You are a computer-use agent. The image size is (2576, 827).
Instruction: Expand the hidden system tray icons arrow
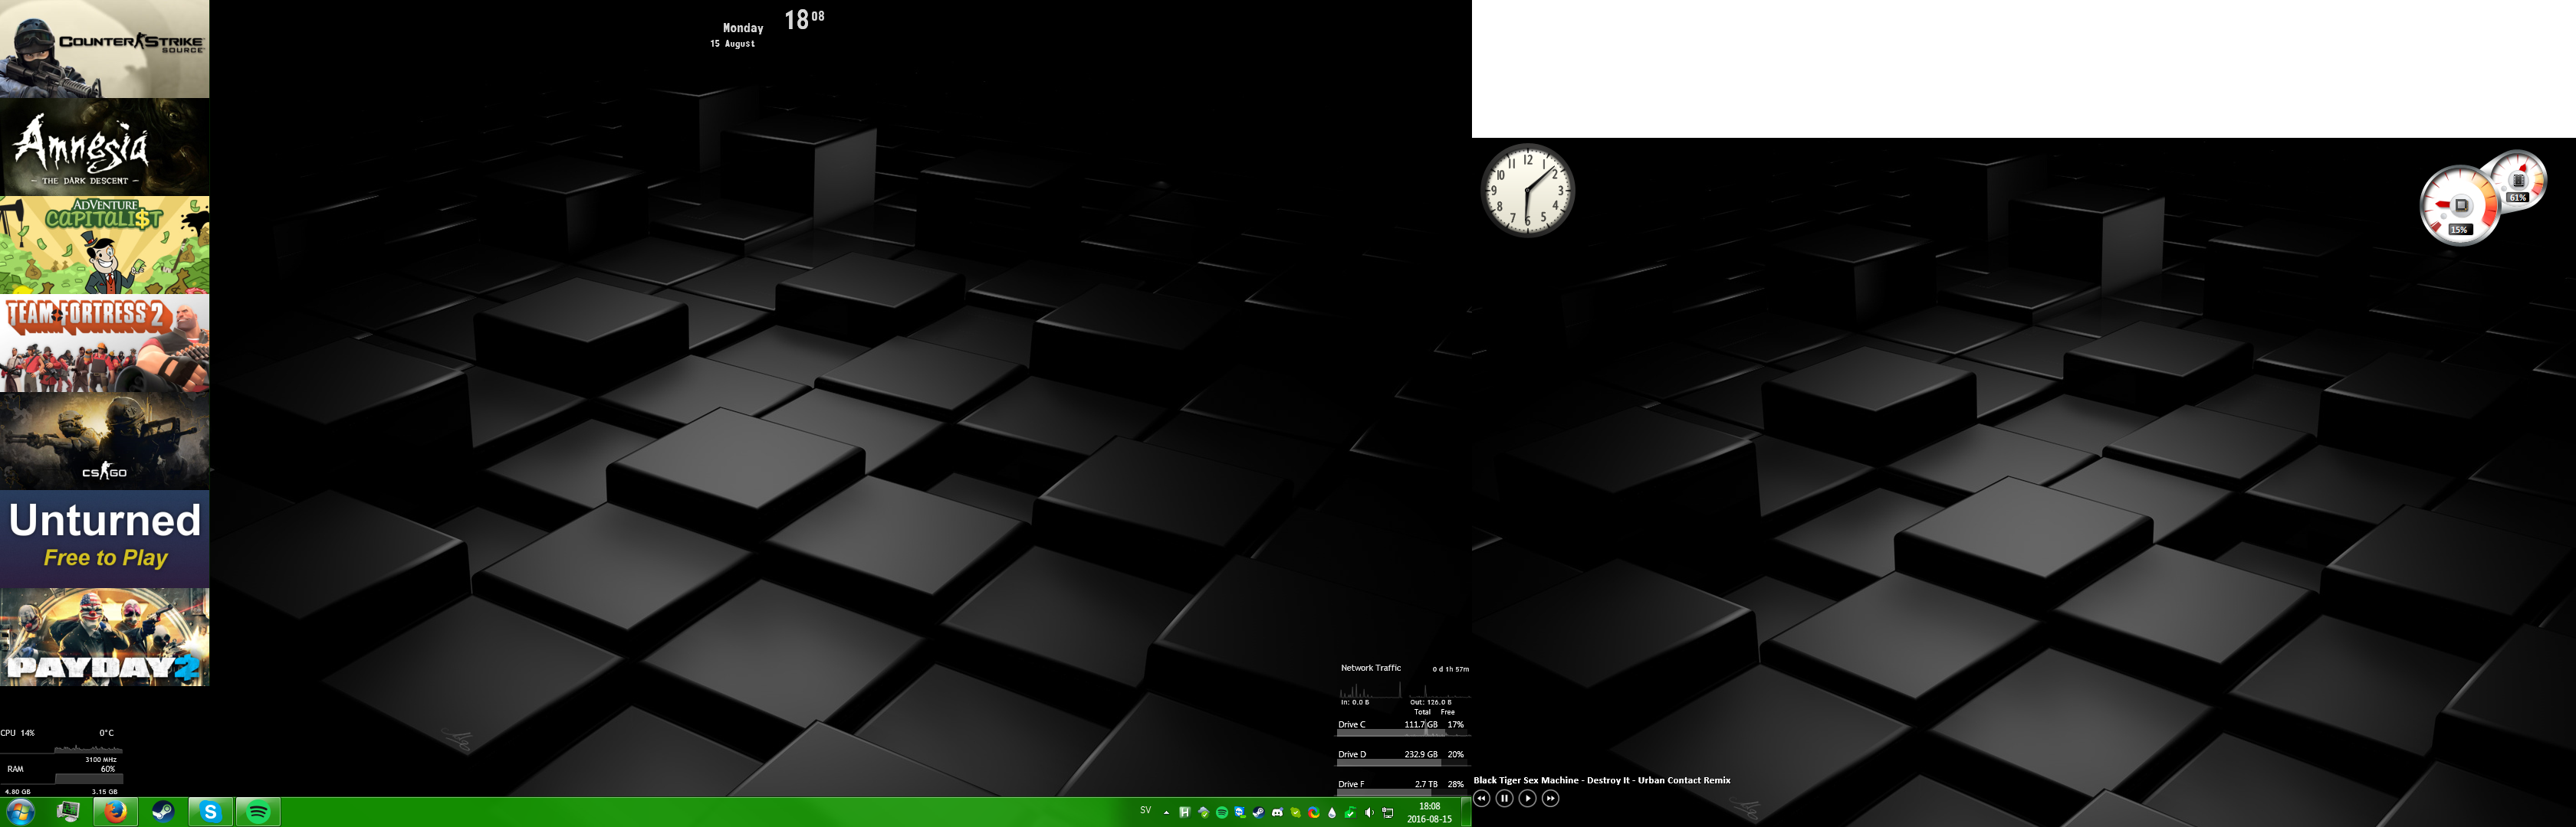point(1167,813)
